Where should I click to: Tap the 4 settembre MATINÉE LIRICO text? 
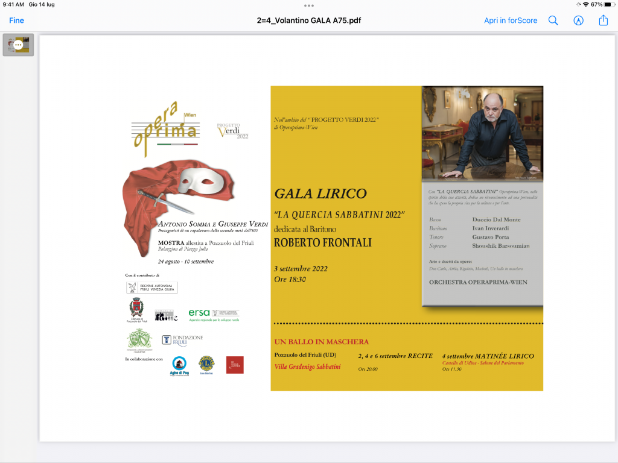click(x=488, y=356)
